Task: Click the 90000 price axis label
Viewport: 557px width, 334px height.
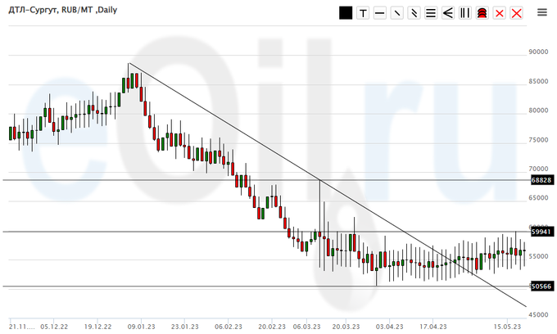Action: coord(538,52)
